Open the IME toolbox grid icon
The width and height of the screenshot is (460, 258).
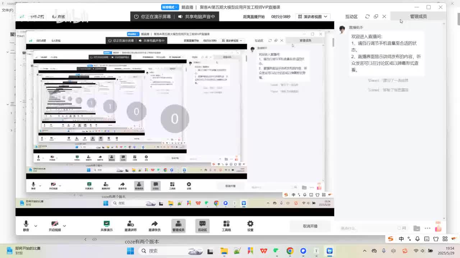point(445,239)
